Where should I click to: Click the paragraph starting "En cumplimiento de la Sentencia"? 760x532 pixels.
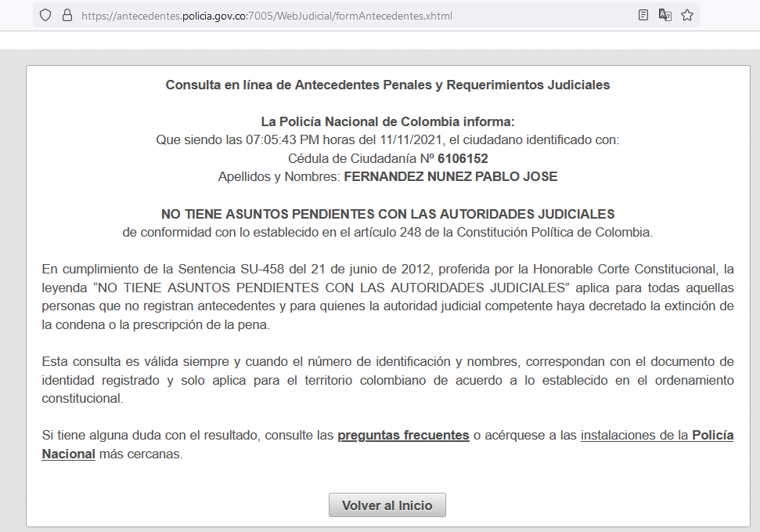(387, 297)
